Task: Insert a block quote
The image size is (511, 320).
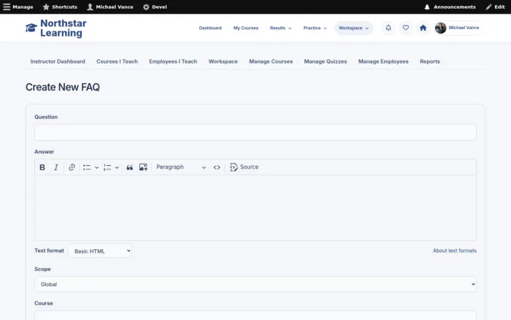Action: click(130, 167)
